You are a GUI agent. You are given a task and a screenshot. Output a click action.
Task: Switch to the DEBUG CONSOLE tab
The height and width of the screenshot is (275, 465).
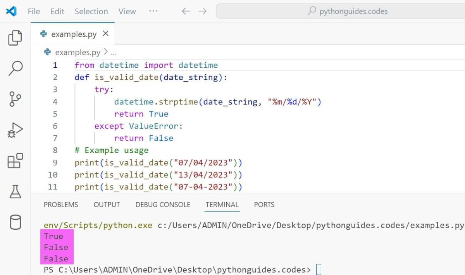click(x=163, y=205)
